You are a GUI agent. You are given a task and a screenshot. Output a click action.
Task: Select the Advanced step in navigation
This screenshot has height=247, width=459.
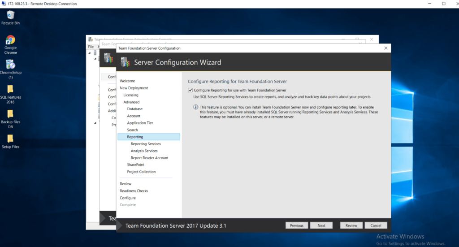point(131,102)
